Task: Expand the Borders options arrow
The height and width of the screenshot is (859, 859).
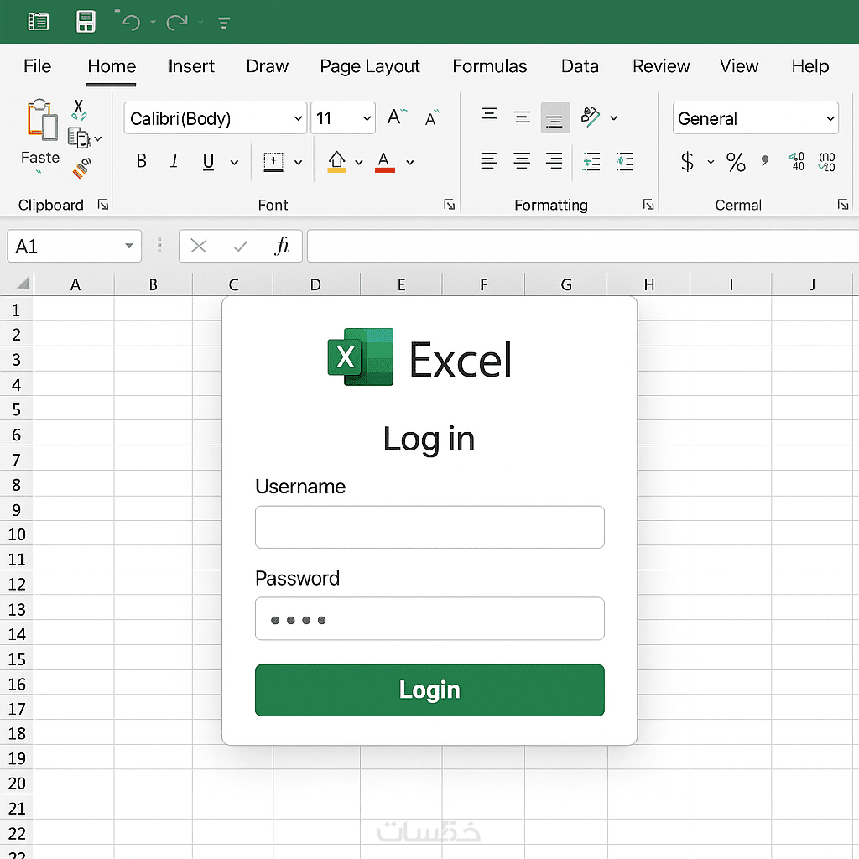Action: (298, 162)
